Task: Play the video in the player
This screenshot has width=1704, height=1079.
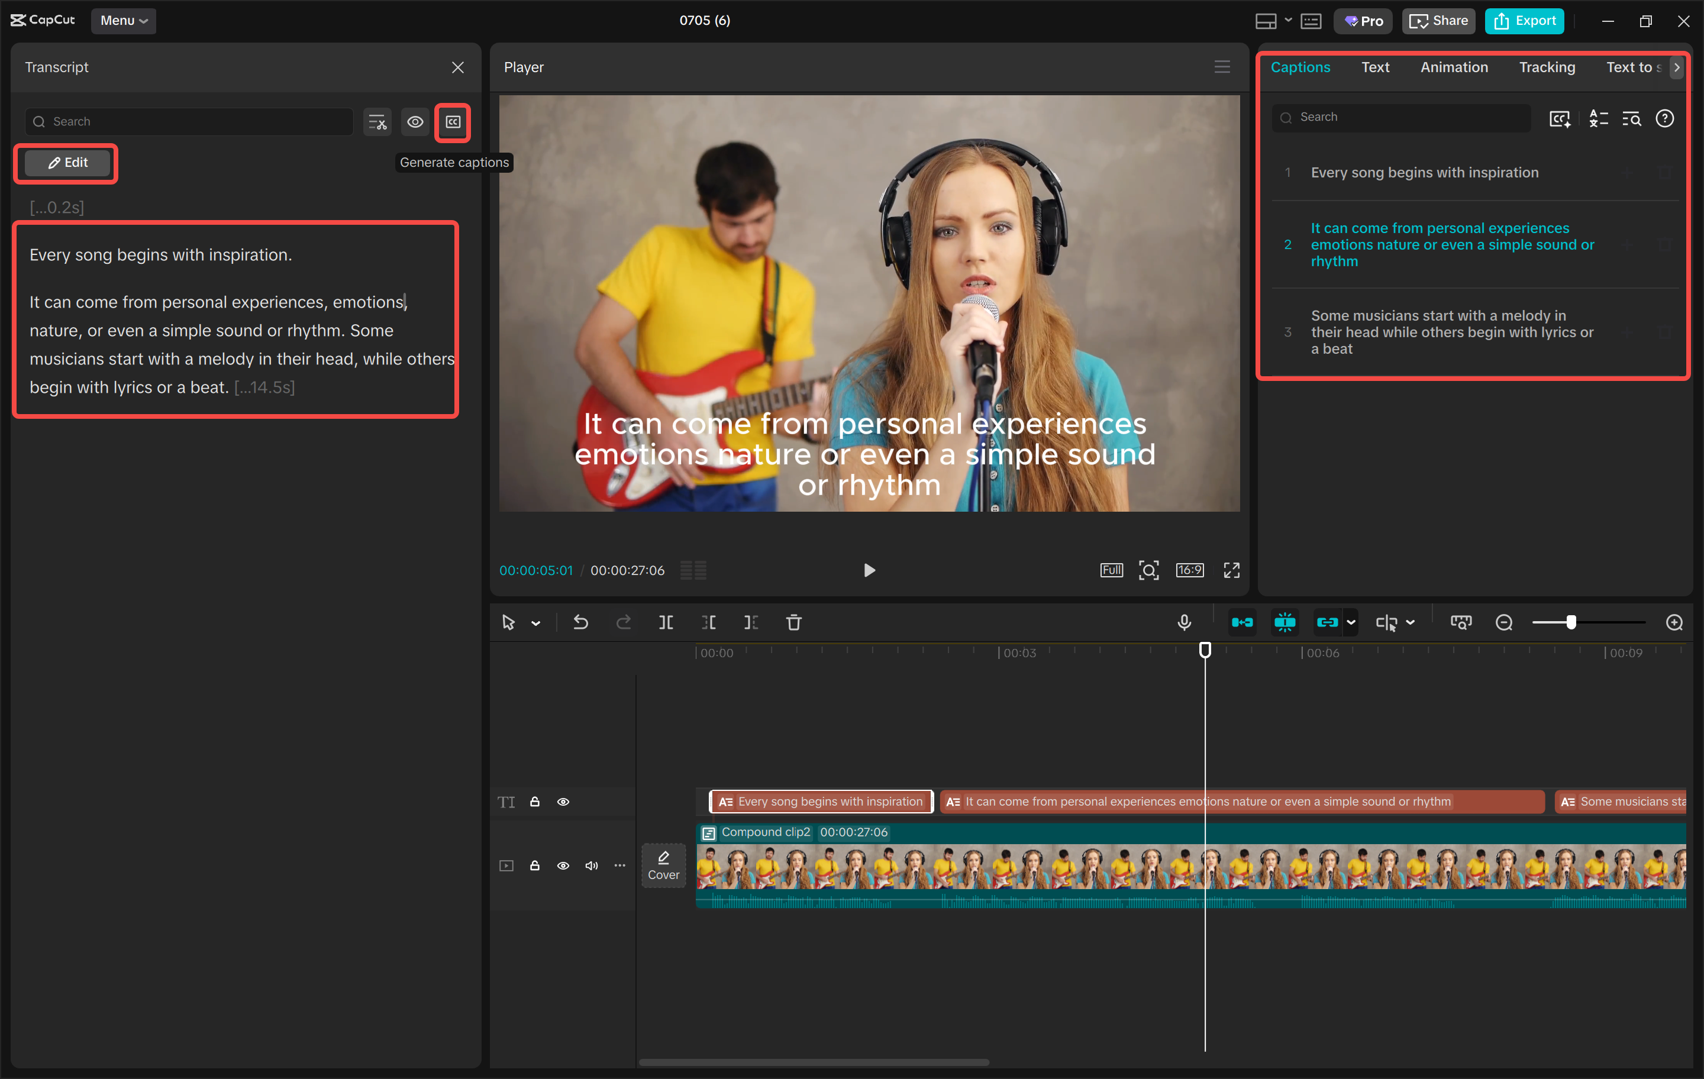Action: click(869, 570)
